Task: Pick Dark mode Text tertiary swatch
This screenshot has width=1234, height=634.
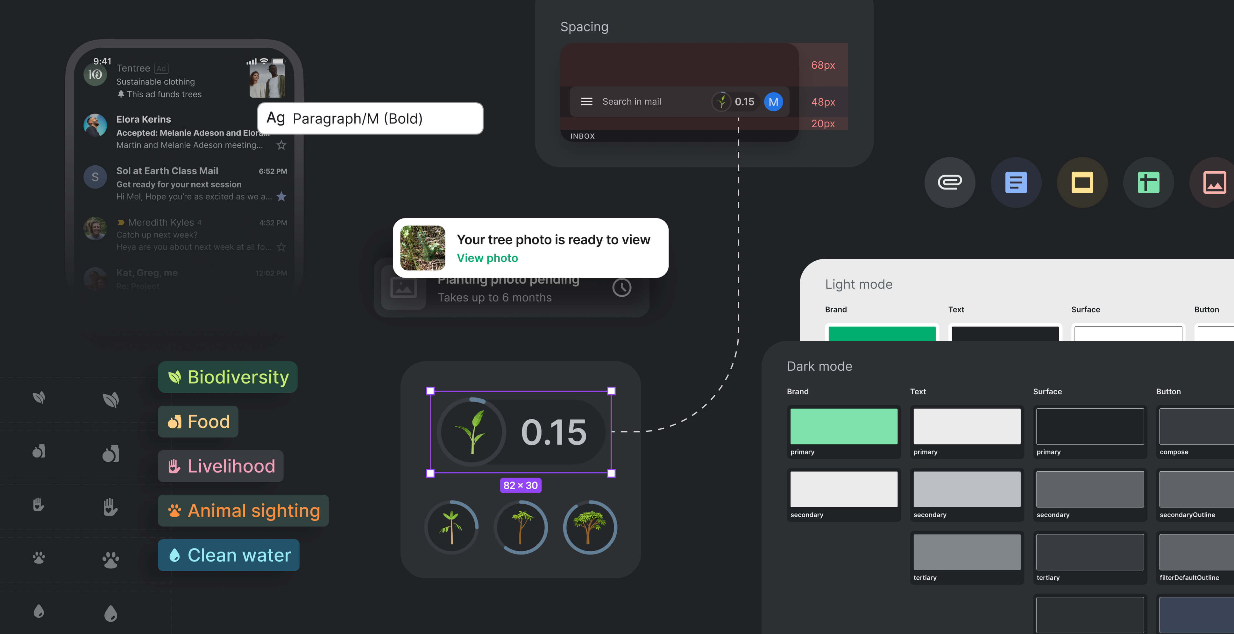Action: pyautogui.click(x=967, y=552)
